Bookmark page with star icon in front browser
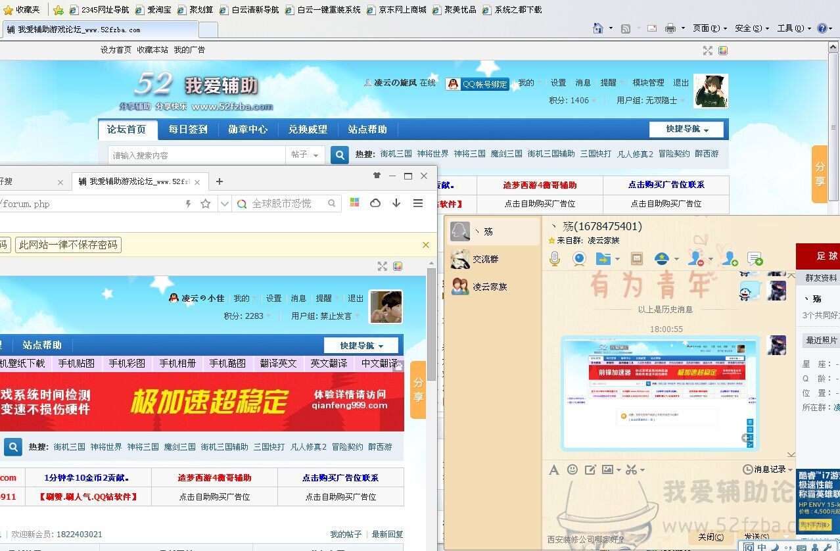Screen dimensions: 840x551 tap(206, 204)
